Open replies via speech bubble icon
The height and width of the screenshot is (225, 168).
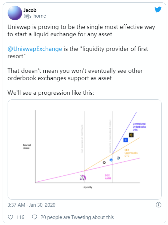click(34, 217)
